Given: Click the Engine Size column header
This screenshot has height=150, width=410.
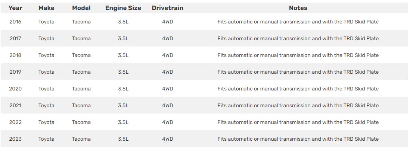Looking at the screenshot, I should 123,8.
